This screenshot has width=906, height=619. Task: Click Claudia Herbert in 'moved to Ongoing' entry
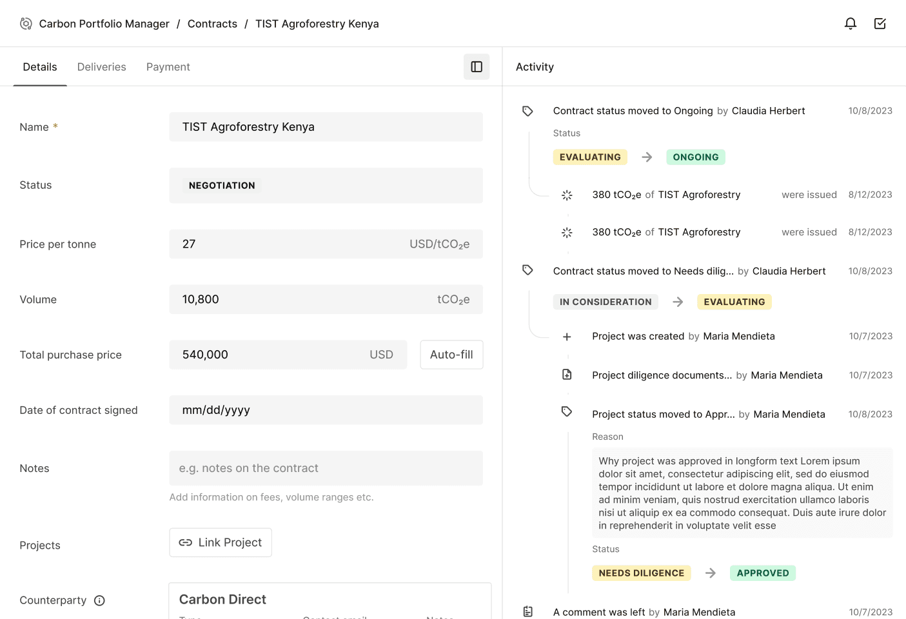click(768, 111)
